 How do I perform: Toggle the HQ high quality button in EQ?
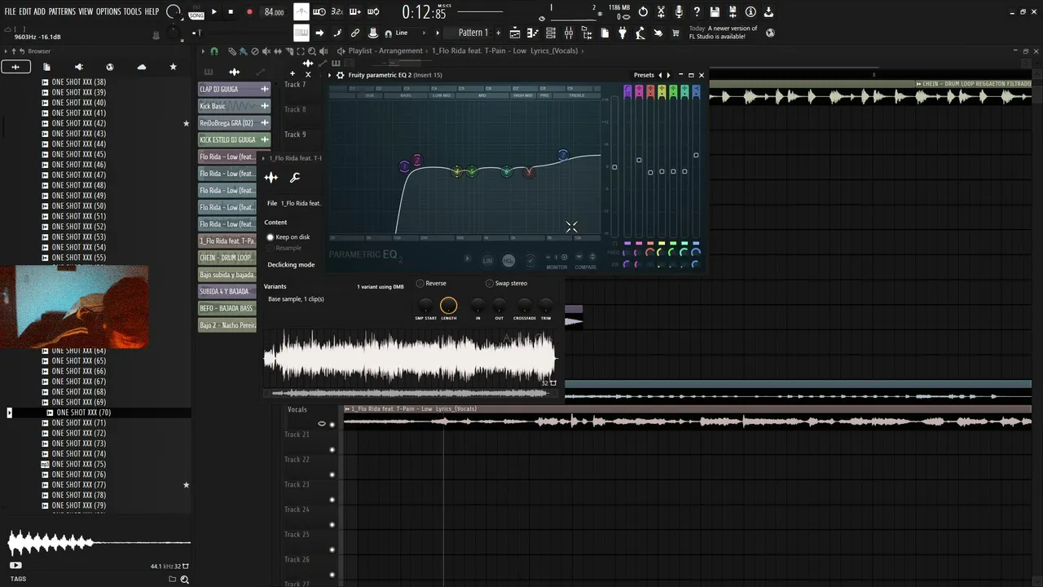coord(508,261)
